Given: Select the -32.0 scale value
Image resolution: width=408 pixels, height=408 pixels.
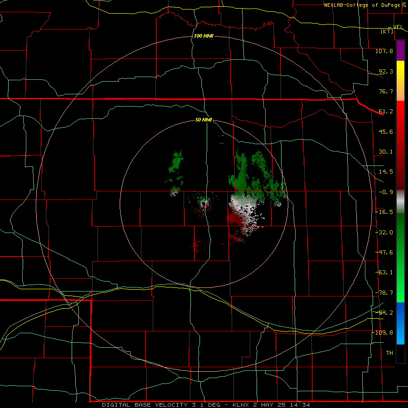Looking at the screenshot, I should tap(384, 233).
